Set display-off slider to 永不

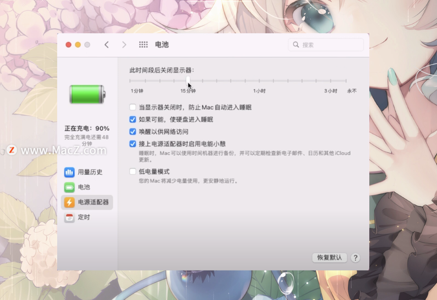tap(346, 80)
